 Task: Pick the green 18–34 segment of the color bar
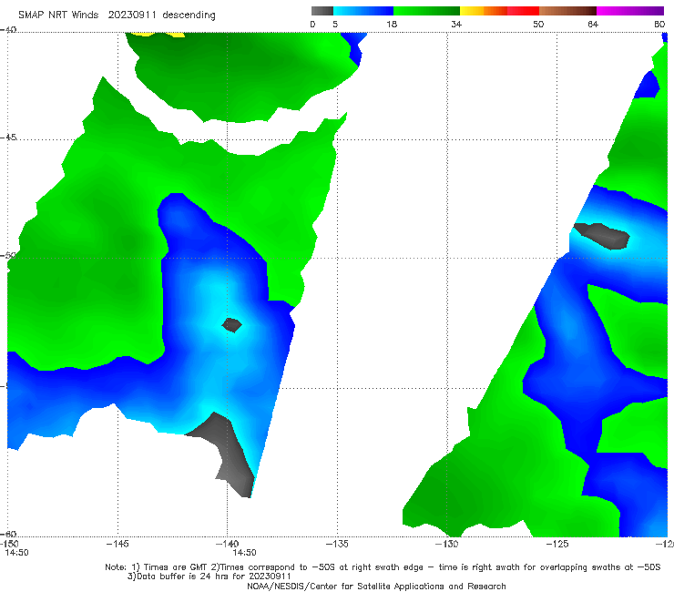[x=426, y=11]
